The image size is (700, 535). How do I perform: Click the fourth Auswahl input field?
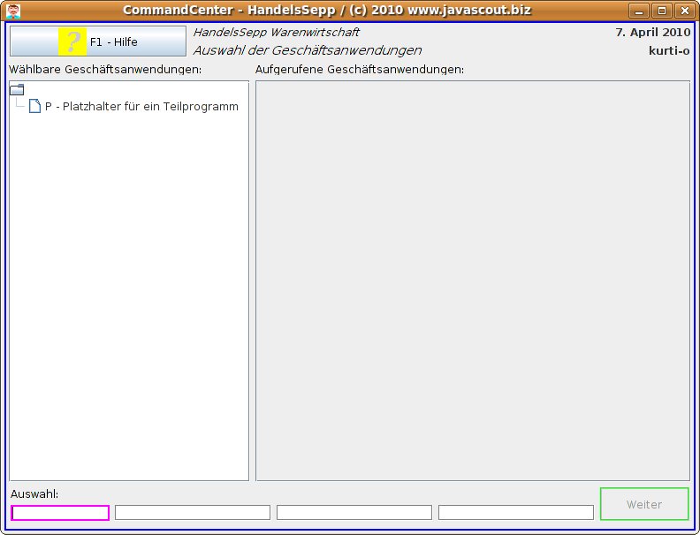(x=515, y=513)
